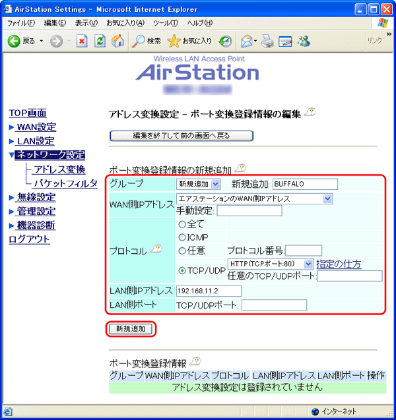Click the Stop loading icon
Viewport: 396px width, 420px height.
click(82, 42)
